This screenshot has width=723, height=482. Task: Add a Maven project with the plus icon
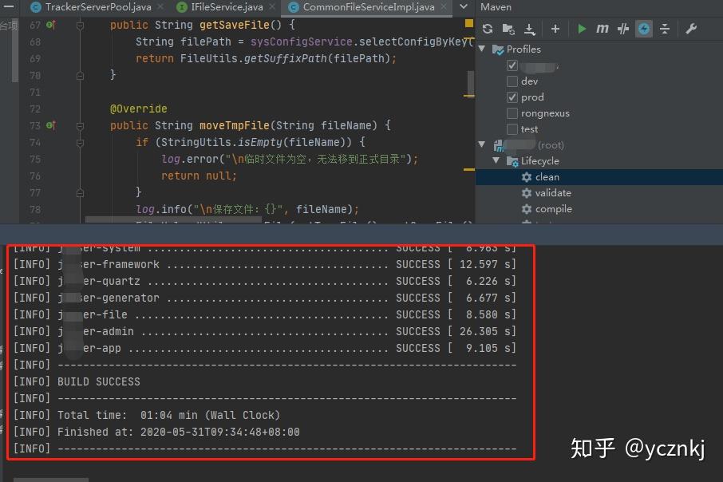[x=555, y=28]
